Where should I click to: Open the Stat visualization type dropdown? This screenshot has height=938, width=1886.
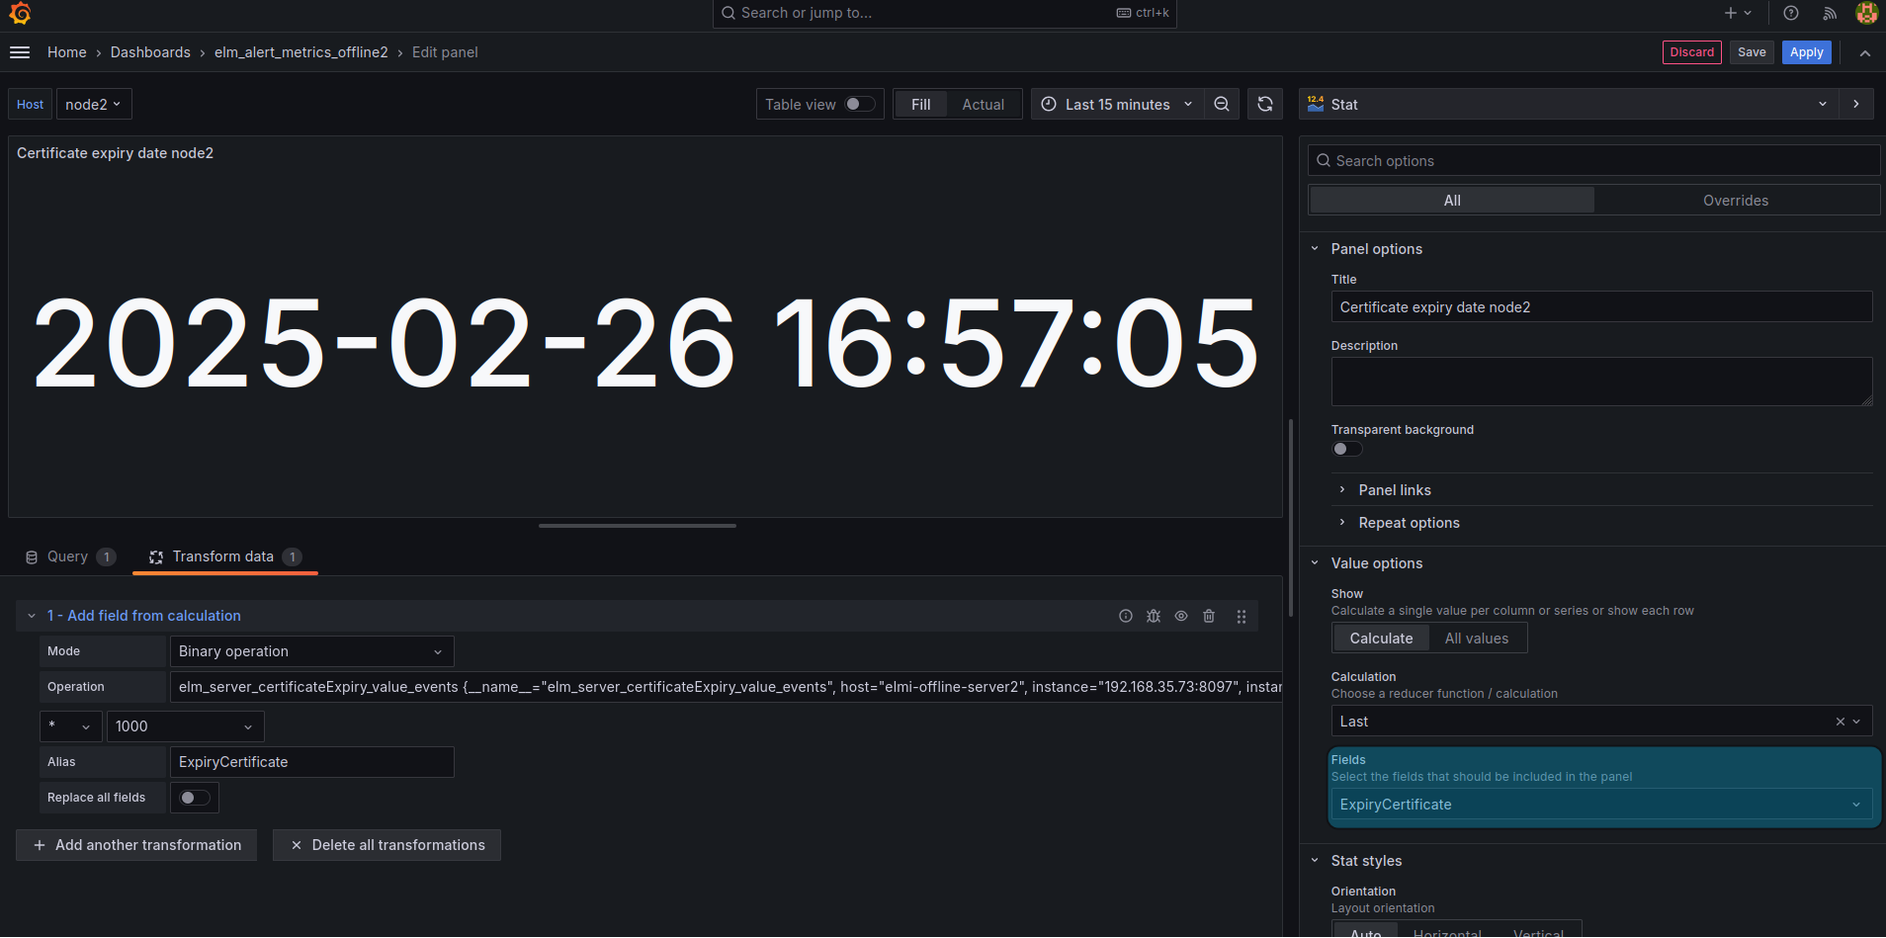pos(1569,104)
